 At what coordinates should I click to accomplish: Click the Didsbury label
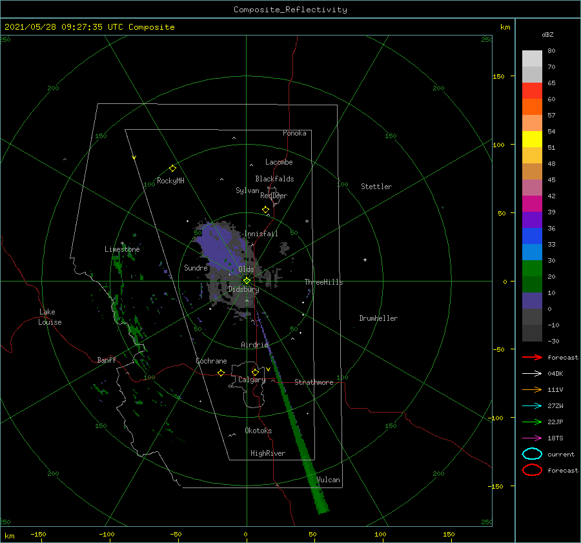click(243, 289)
